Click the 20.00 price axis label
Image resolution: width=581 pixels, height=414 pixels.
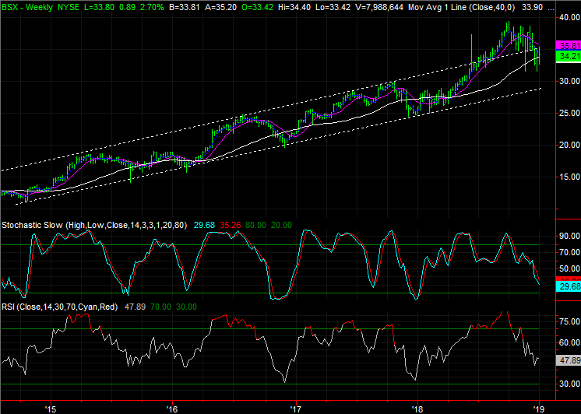[570, 145]
